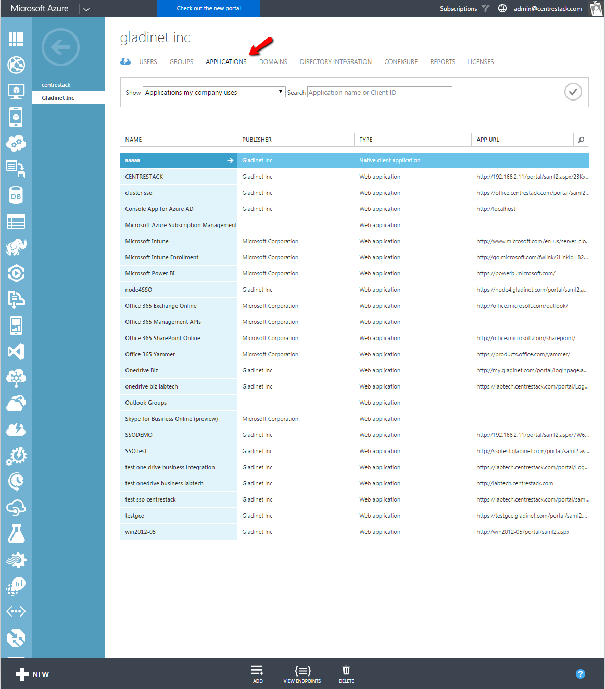
Task: Open HDInsight elephant icon in sidebar
Action: coord(16,247)
